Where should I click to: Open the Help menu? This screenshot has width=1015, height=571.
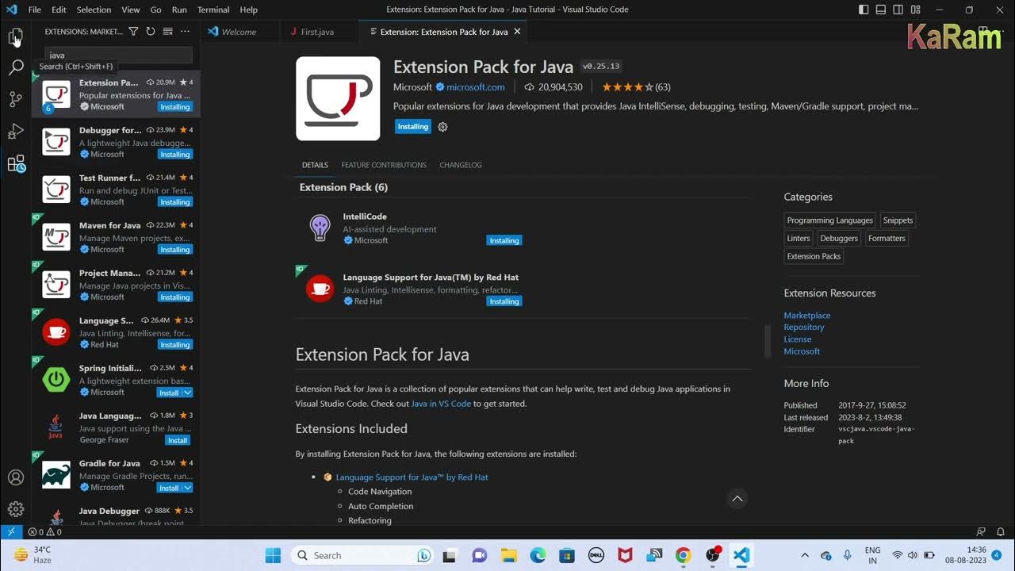click(x=249, y=10)
